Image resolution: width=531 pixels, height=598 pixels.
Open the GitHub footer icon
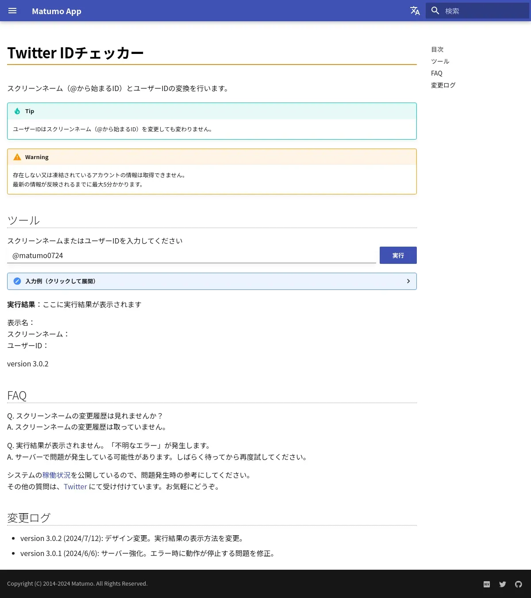[x=519, y=584]
